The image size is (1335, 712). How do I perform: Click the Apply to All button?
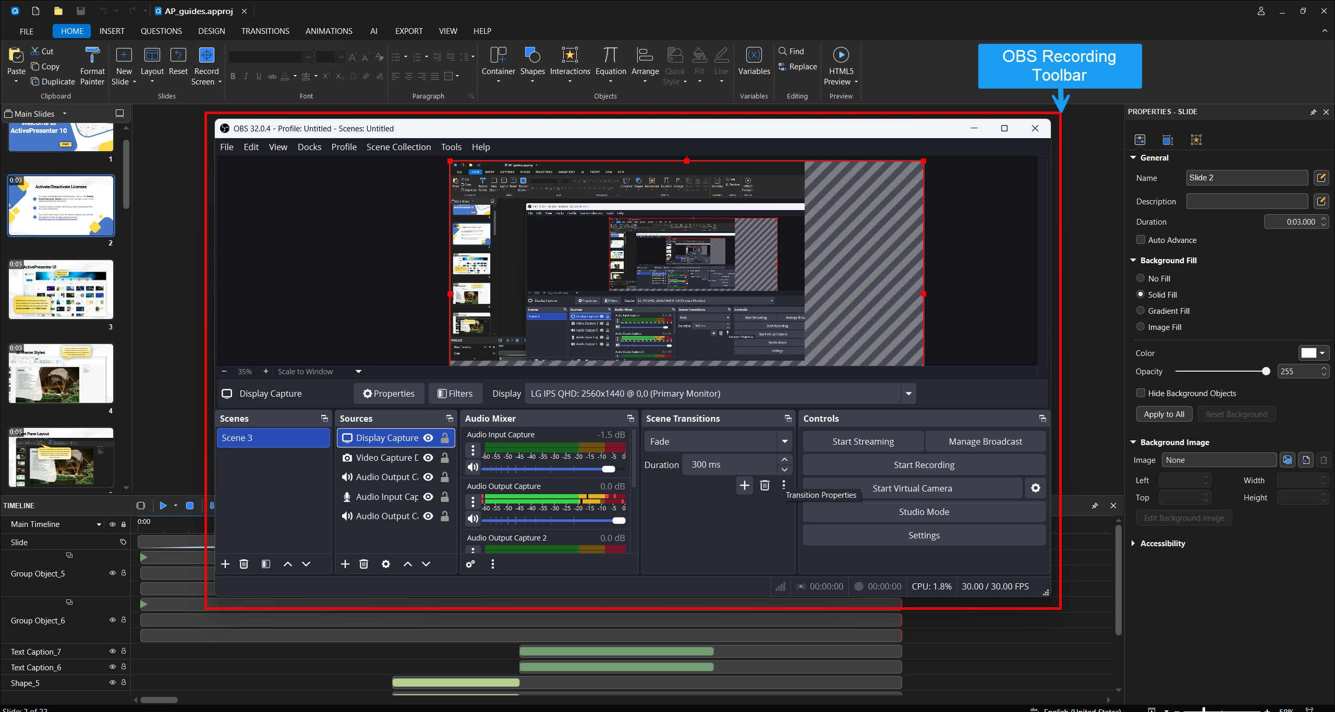click(1163, 414)
